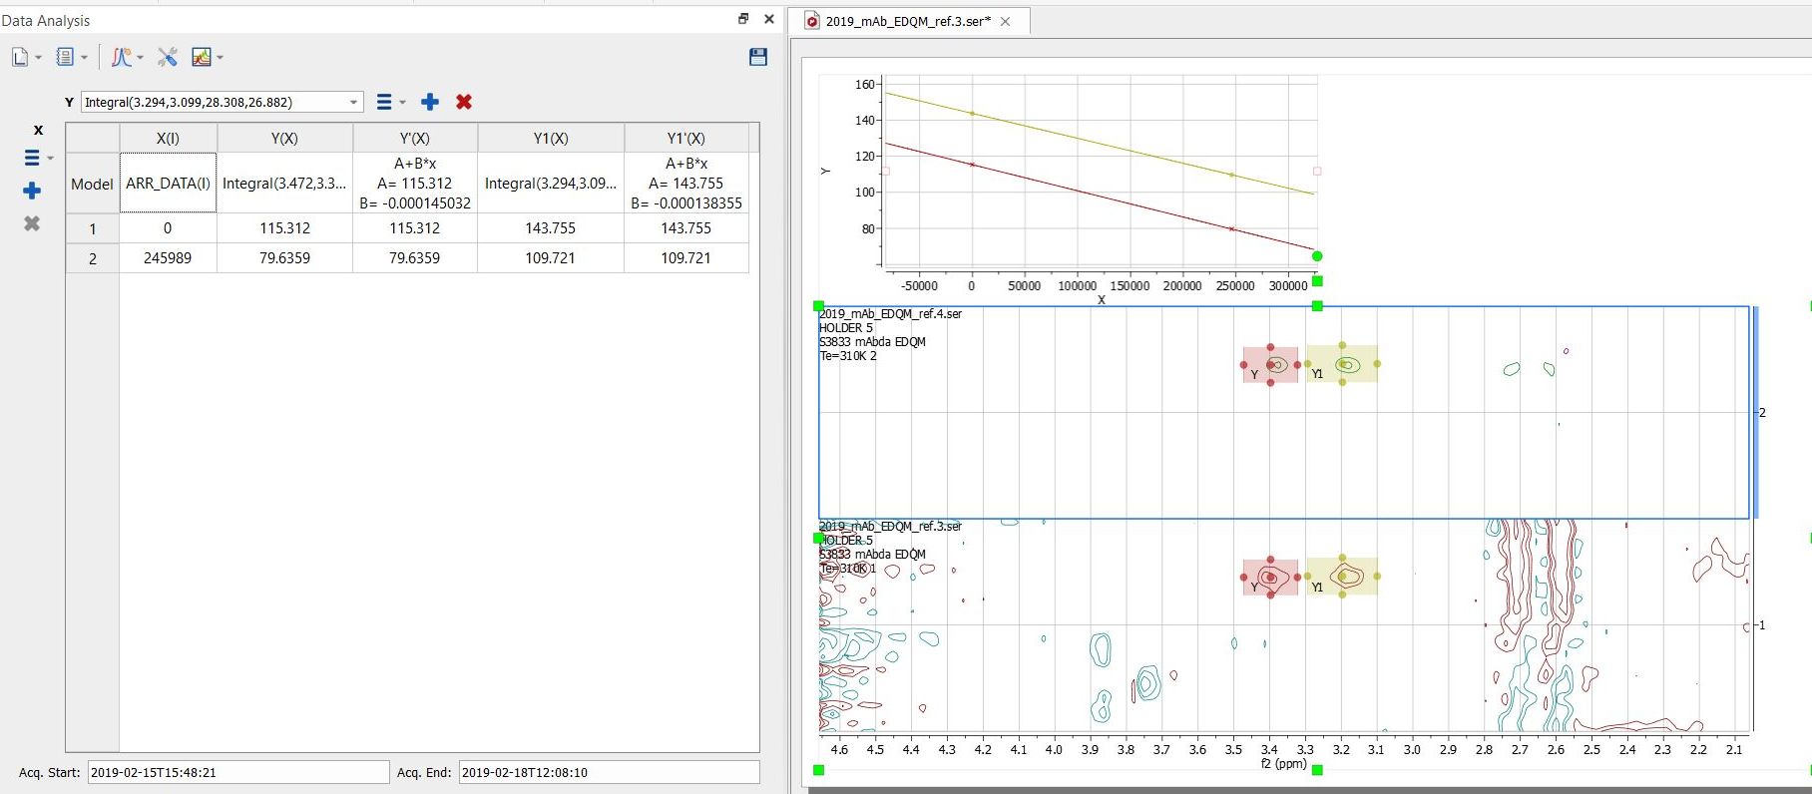Click the green circle handle on the graph
This screenshot has height=794, width=1812.
[1317, 256]
